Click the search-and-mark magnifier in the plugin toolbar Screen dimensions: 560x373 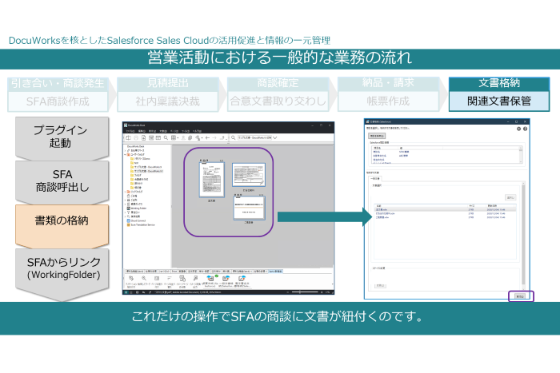click(x=143, y=278)
